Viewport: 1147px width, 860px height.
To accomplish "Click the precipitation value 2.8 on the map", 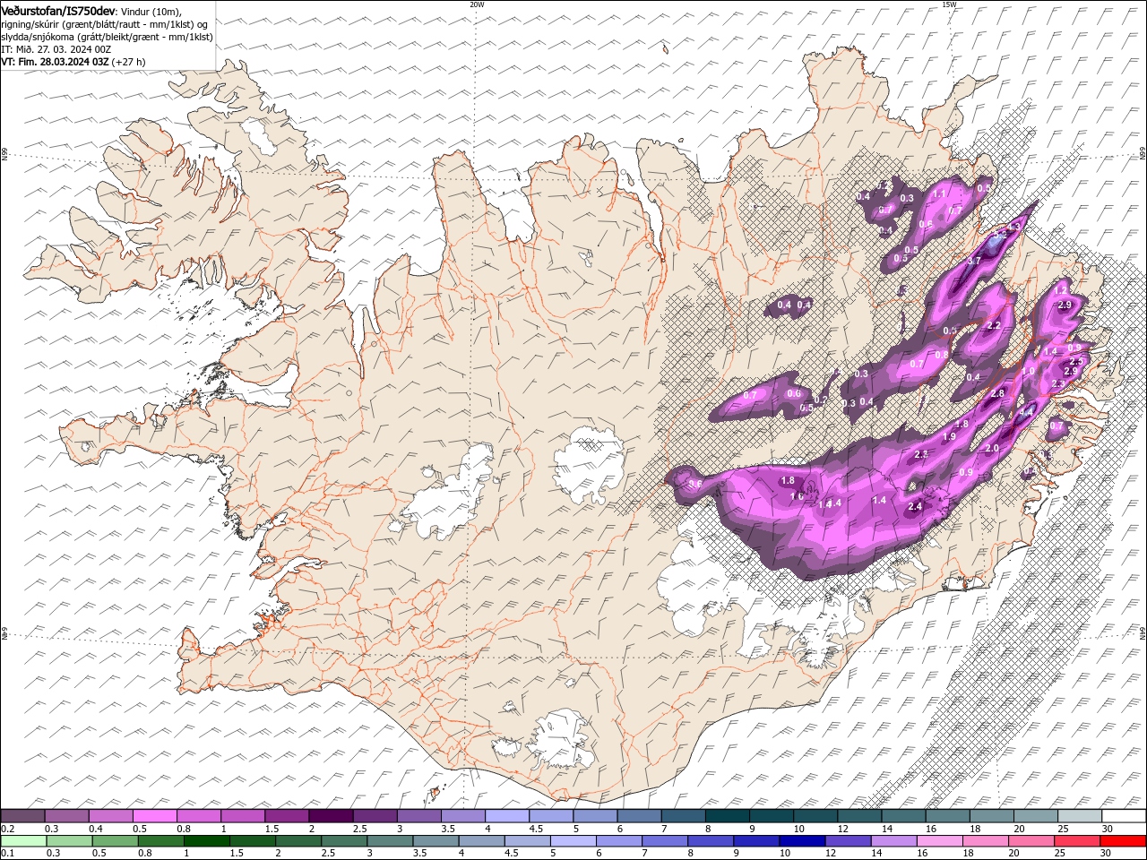I will [997, 393].
